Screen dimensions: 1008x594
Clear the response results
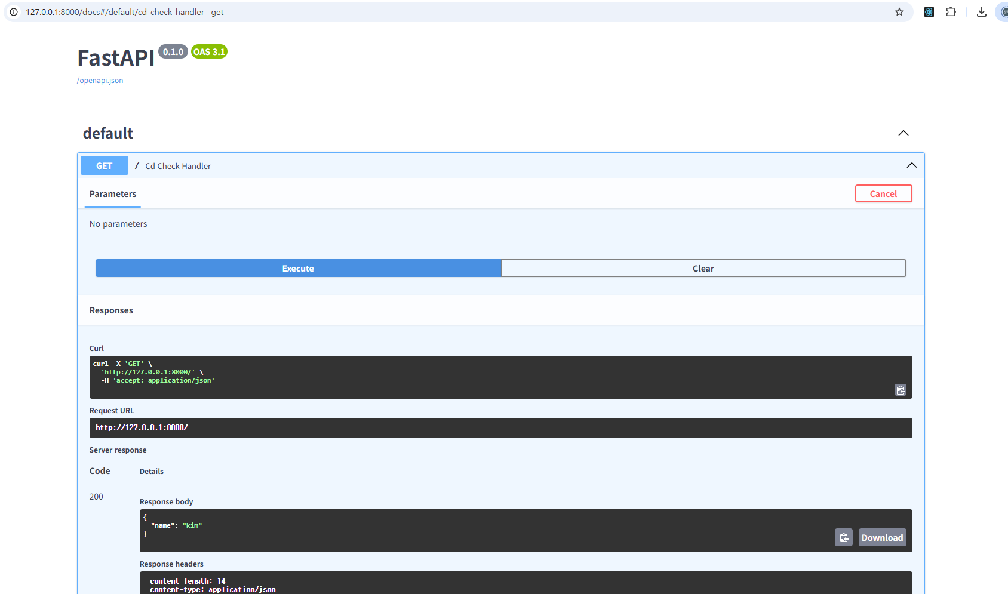point(704,269)
